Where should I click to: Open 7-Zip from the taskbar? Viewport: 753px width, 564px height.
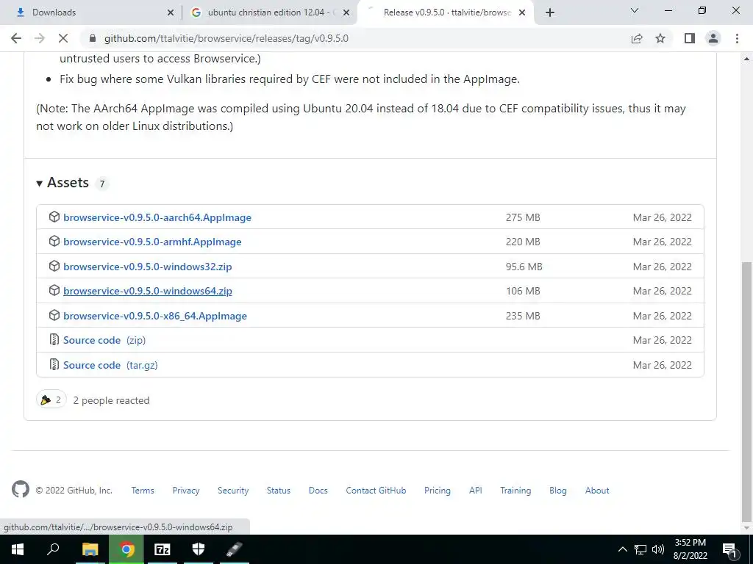point(162,549)
